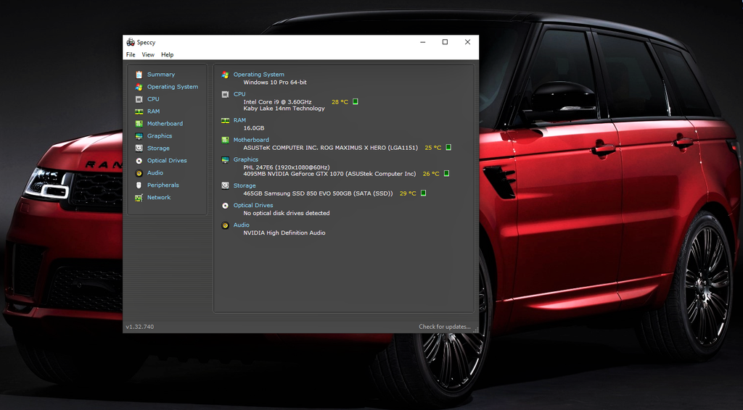Click the CPU chip icon in sidebar
The height and width of the screenshot is (410, 743).
139,99
